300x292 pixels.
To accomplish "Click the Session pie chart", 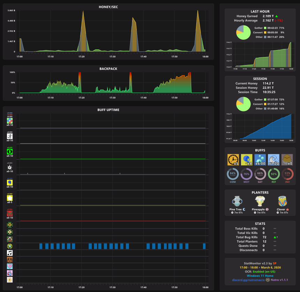I will pos(243,104).
